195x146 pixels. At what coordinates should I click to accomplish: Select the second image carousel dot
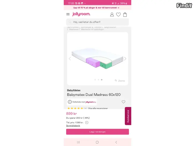[98, 80]
